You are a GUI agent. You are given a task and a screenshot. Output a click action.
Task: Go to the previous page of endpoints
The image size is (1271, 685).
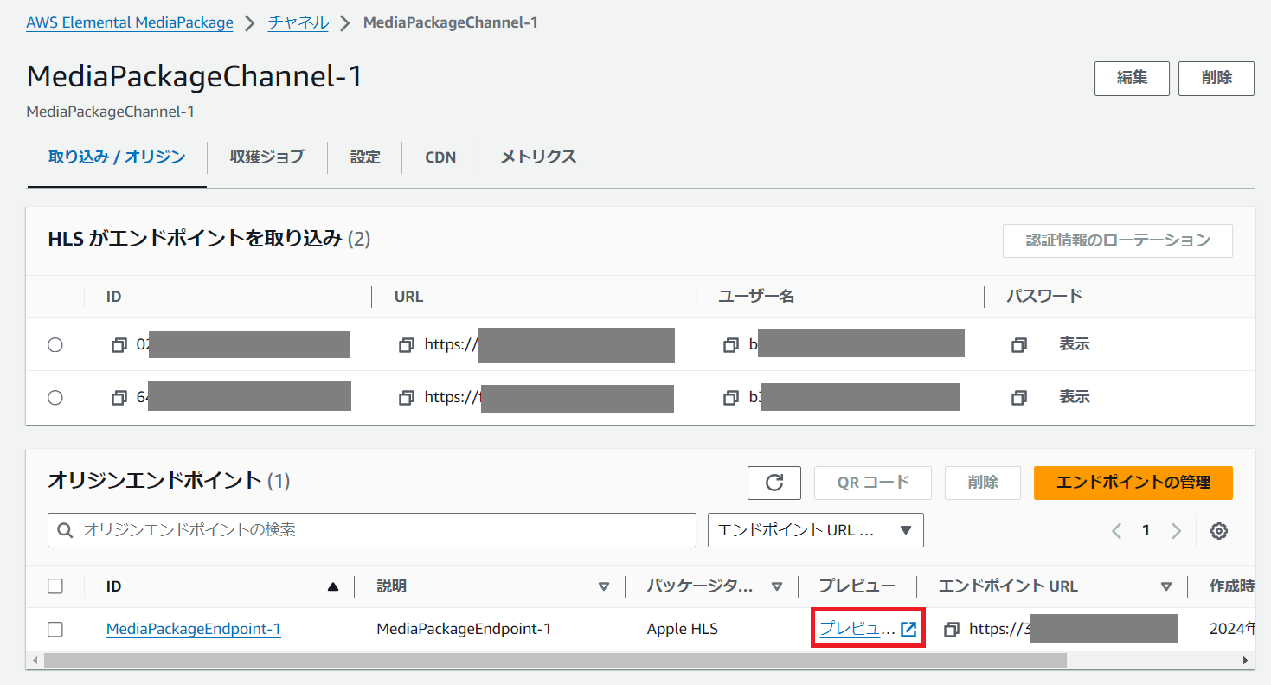coord(1116,531)
